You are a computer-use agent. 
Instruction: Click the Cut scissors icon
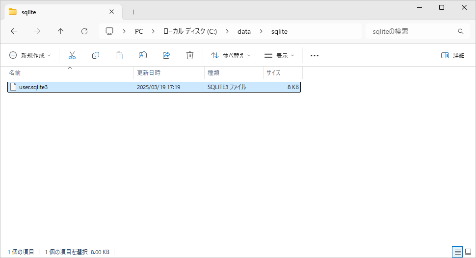point(72,55)
